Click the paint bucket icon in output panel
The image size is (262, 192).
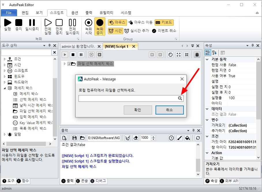188,138
